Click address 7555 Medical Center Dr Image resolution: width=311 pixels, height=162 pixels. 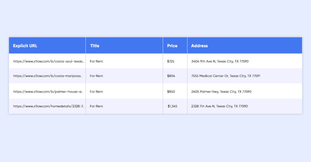(x=226, y=76)
